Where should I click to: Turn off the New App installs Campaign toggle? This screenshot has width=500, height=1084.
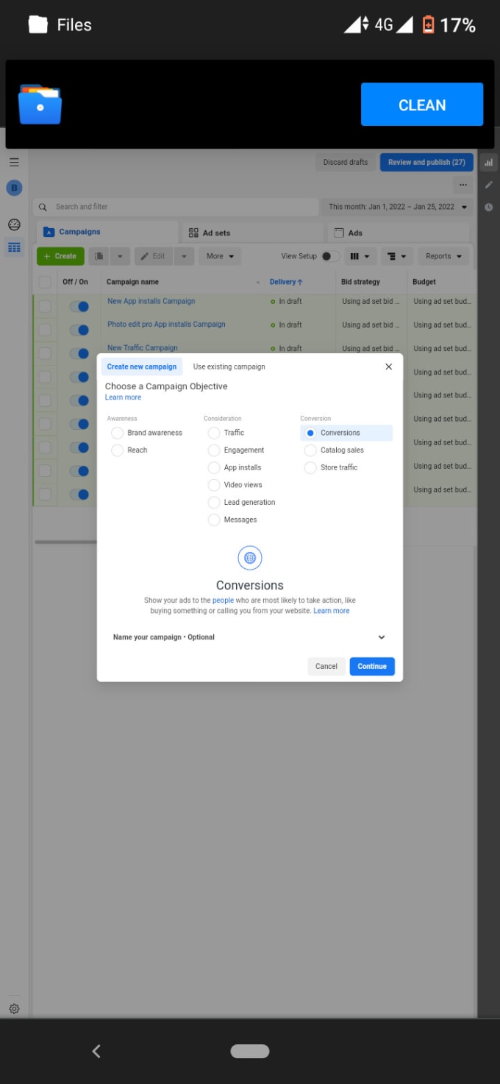point(79,306)
